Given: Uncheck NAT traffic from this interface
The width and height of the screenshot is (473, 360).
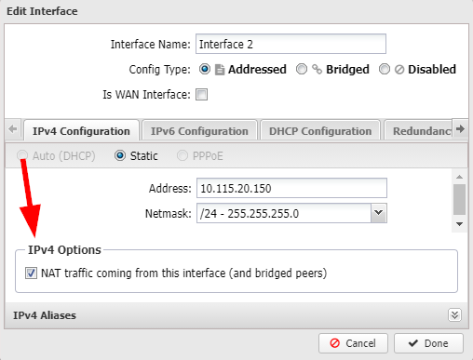Looking at the screenshot, I should click(31, 273).
